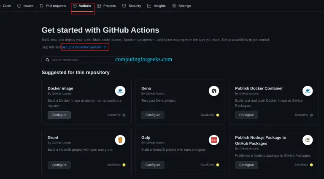
Task: Focus the Search workflows input field
Action: 80,60
